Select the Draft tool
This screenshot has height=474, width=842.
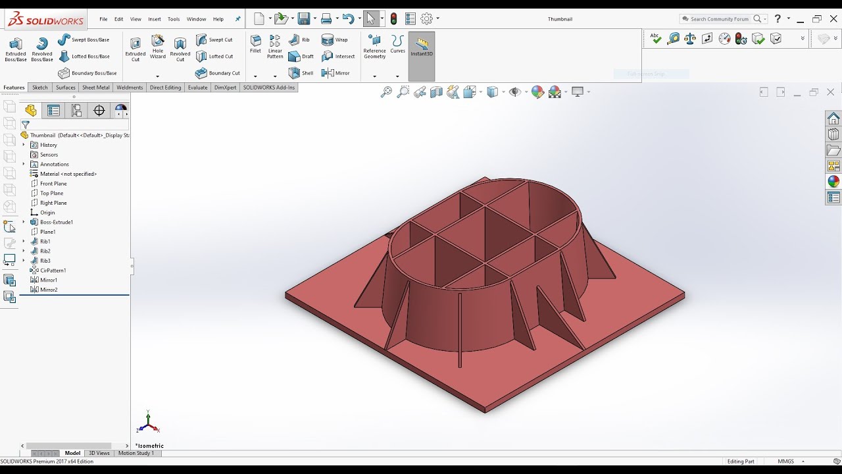click(x=301, y=57)
